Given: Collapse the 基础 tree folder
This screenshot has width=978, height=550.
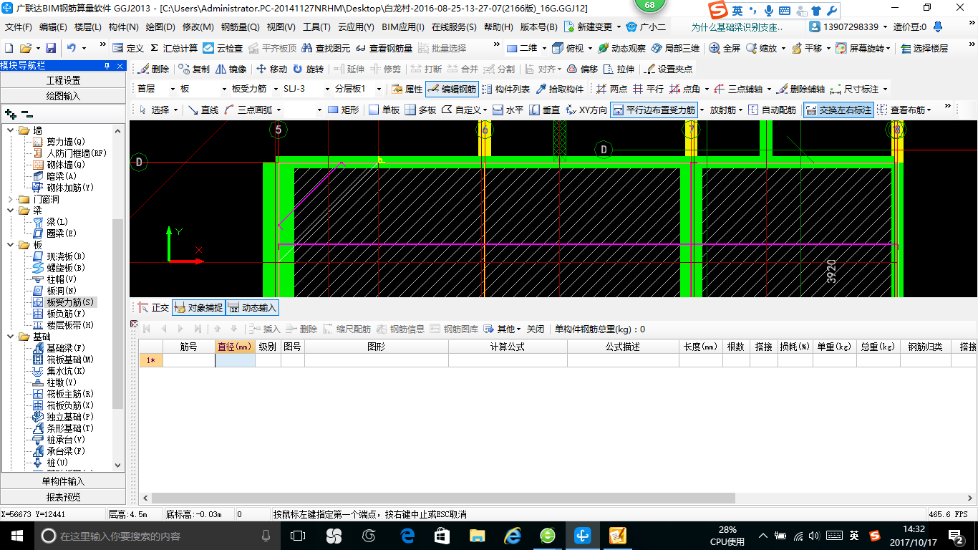Looking at the screenshot, I should click(10, 337).
